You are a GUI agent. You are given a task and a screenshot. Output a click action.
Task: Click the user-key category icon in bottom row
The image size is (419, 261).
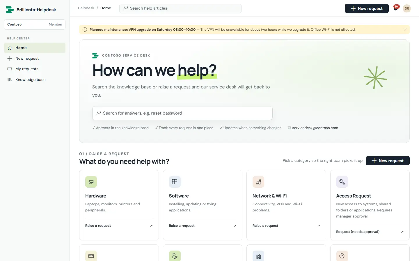(175, 256)
